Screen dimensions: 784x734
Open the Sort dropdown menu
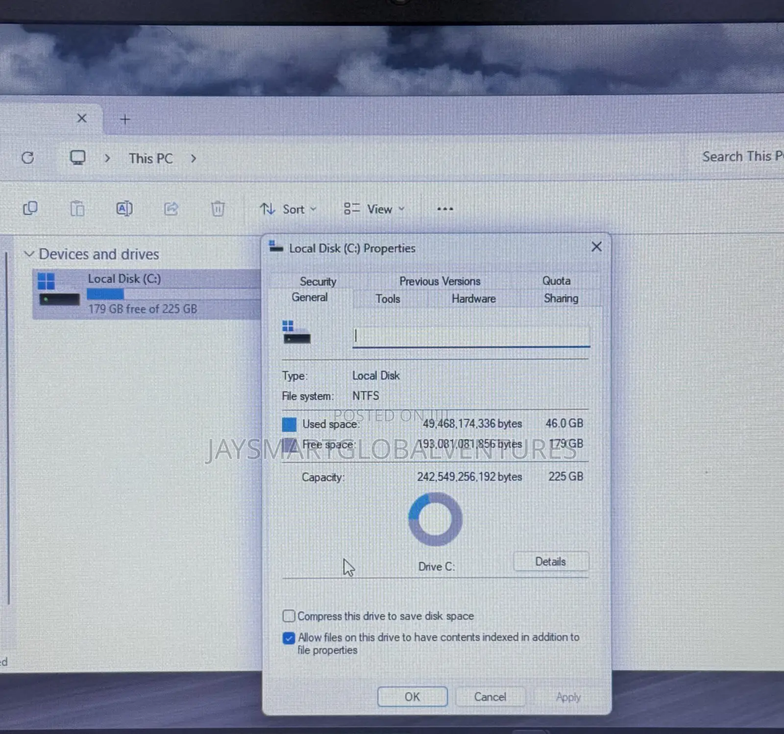click(288, 209)
